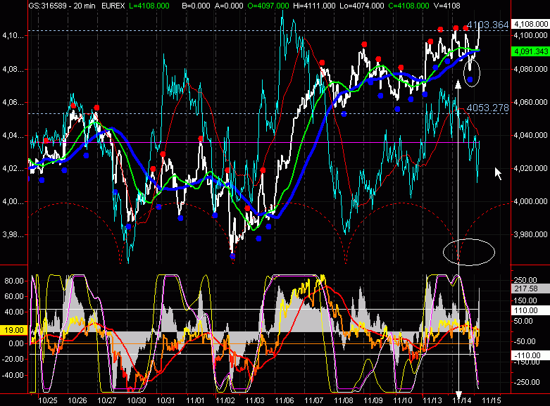Click the close value C=4108.000
This screenshot has width=550, height=406.
[409, 6]
